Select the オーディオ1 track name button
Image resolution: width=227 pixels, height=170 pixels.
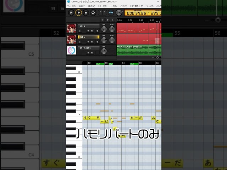click(x=88, y=48)
